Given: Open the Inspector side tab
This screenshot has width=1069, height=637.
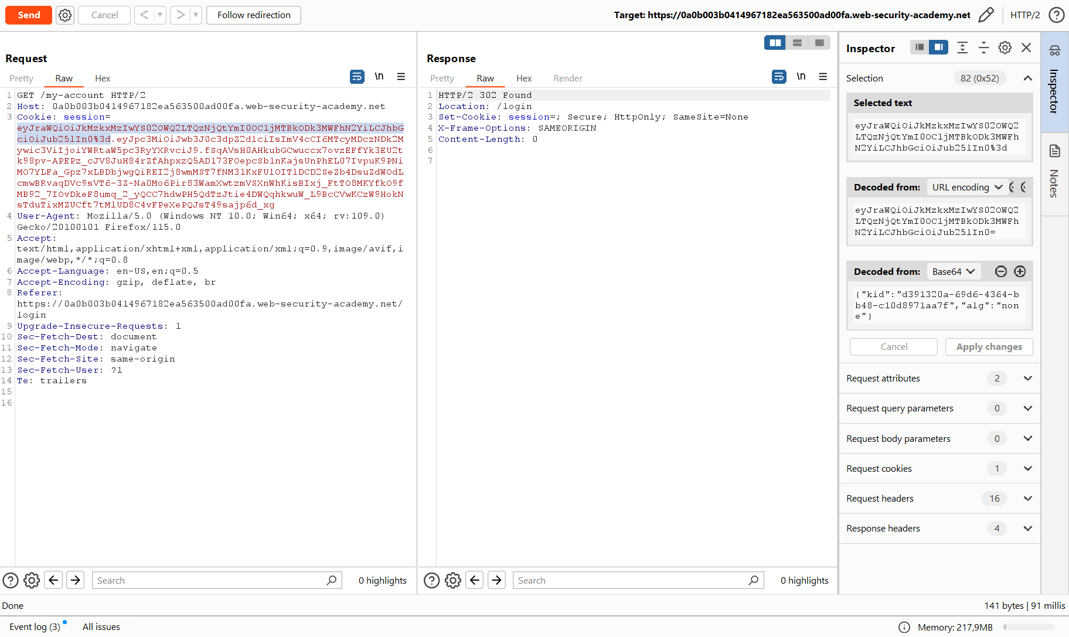Looking at the screenshot, I should point(1055,82).
